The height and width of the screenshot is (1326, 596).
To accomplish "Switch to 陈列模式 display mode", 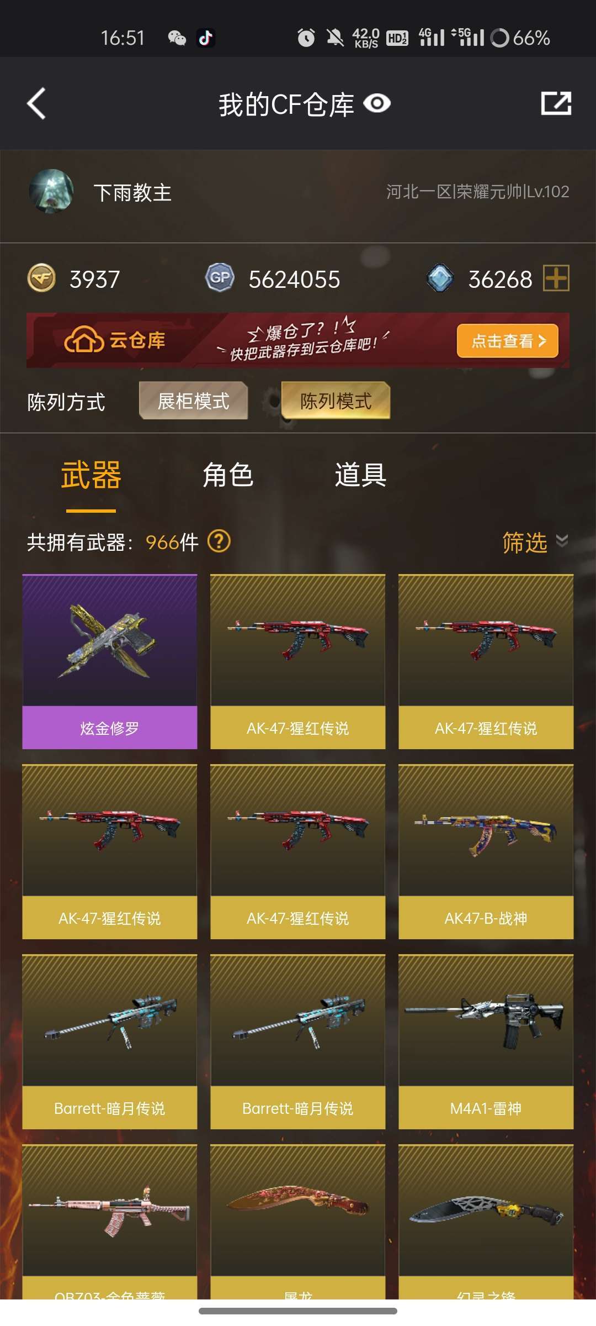I will click(x=336, y=401).
